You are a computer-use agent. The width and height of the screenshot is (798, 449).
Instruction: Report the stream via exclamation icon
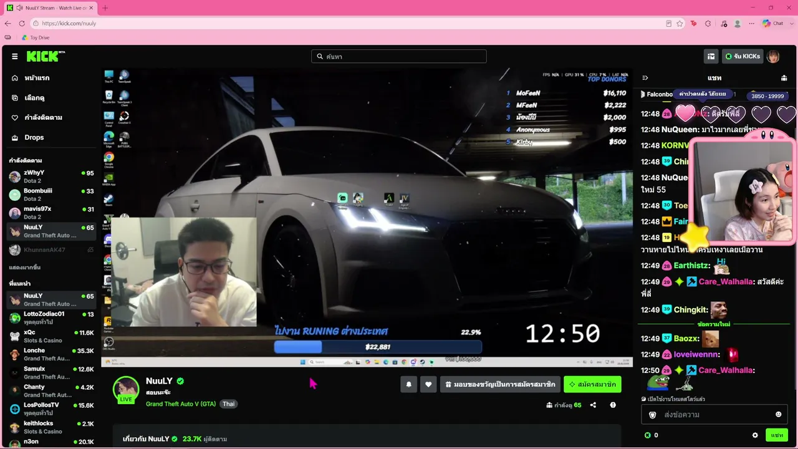613,405
